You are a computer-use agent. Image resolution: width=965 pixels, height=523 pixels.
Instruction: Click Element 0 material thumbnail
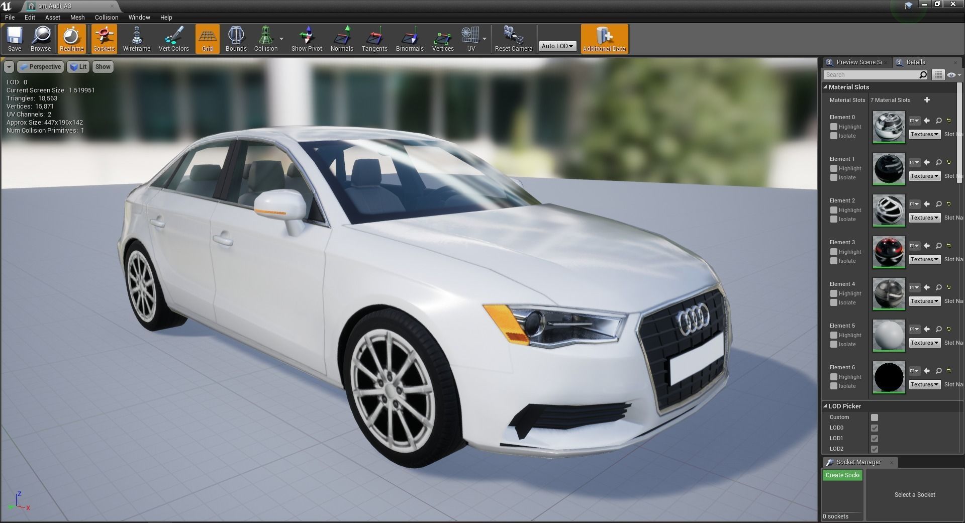pos(889,127)
